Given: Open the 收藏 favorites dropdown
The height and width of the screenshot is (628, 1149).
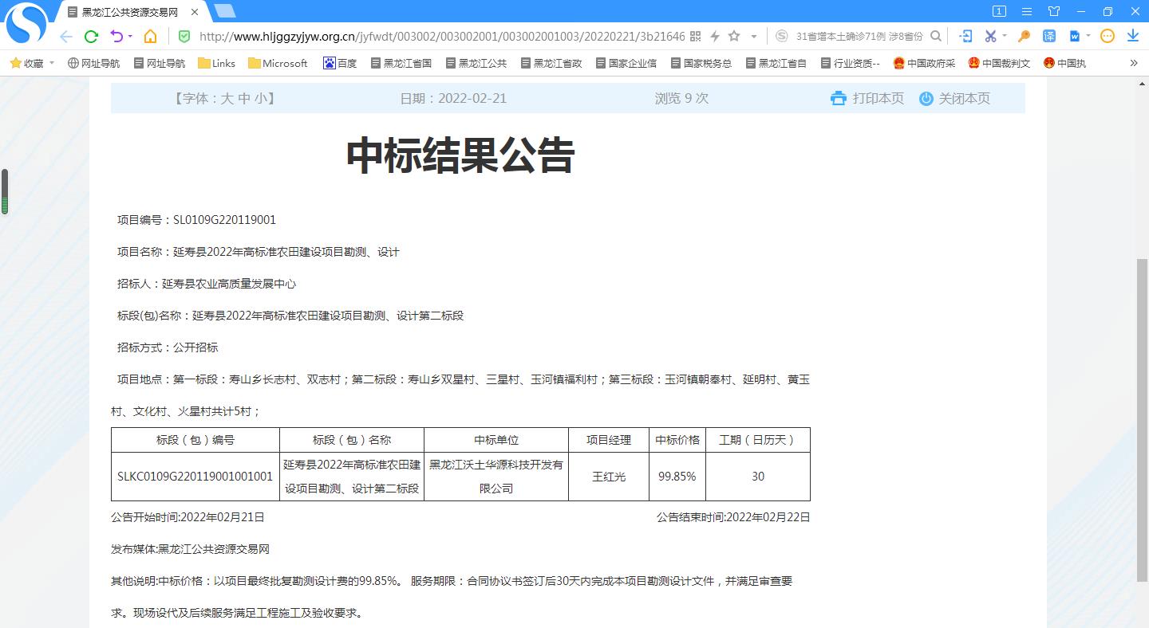Looking at the screenshot, I should [x=32, y=63].
